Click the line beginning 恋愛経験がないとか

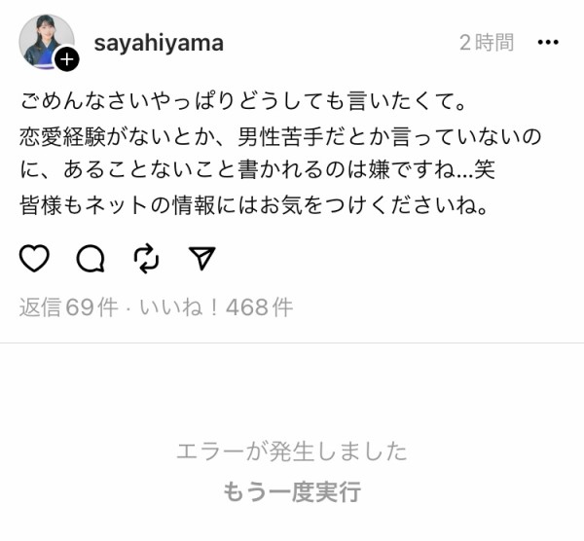coord(280,136)
